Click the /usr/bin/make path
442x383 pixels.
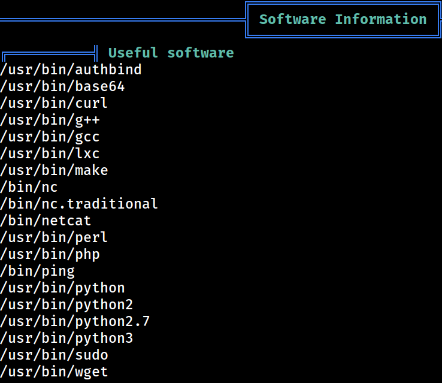point(54,170)
